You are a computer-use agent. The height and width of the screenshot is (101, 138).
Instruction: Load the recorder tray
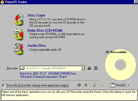[96, 68]
